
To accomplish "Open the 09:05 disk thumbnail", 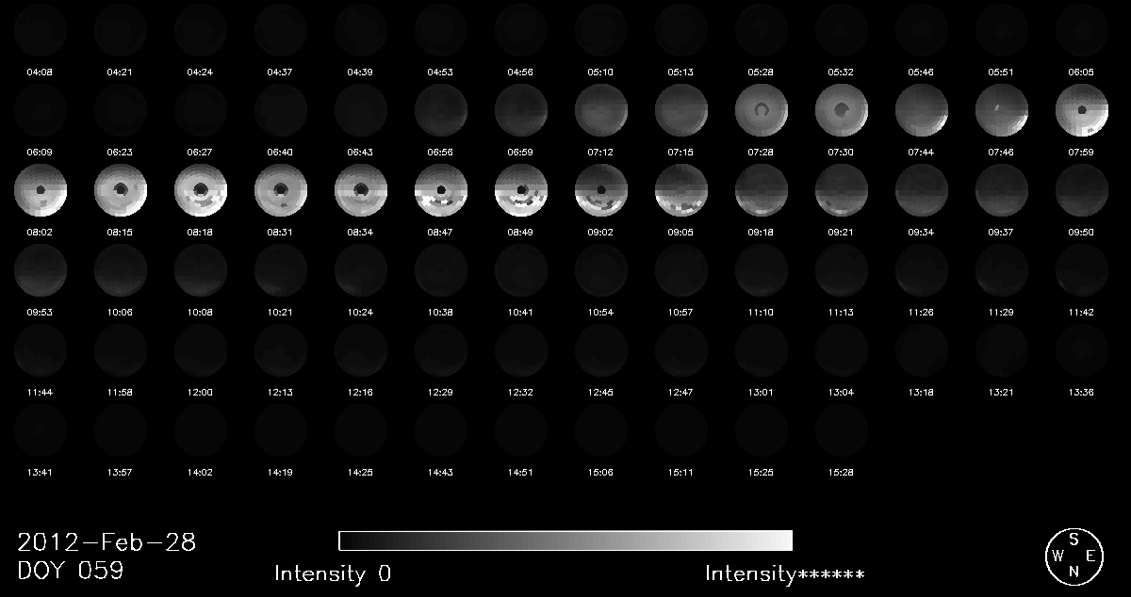I will coord(681,191).
